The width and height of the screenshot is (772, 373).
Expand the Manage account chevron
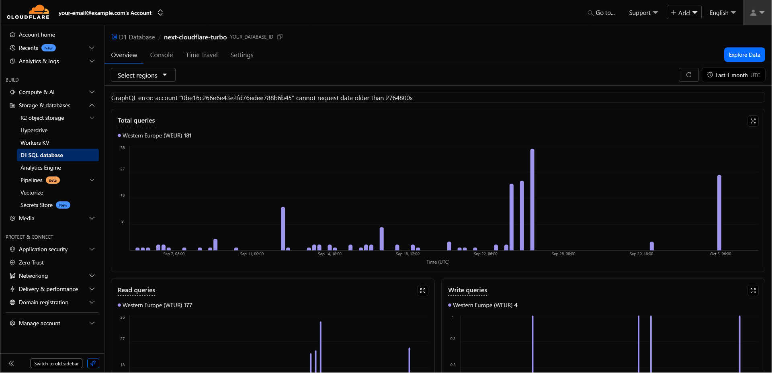tap(92, 323)
